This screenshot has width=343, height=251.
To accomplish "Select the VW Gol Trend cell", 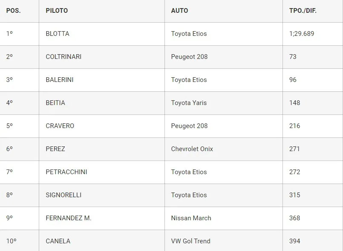I will coord(191,241).
